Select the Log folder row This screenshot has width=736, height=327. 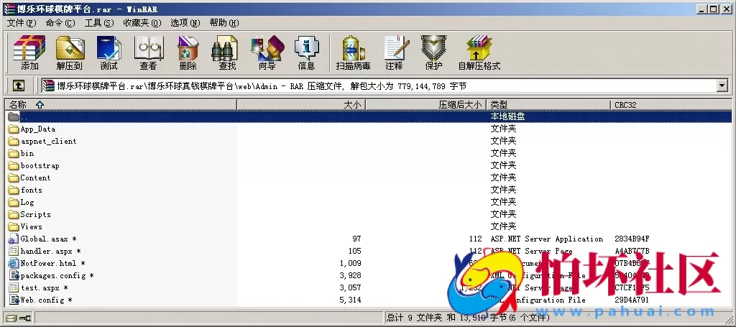point(369,202)
